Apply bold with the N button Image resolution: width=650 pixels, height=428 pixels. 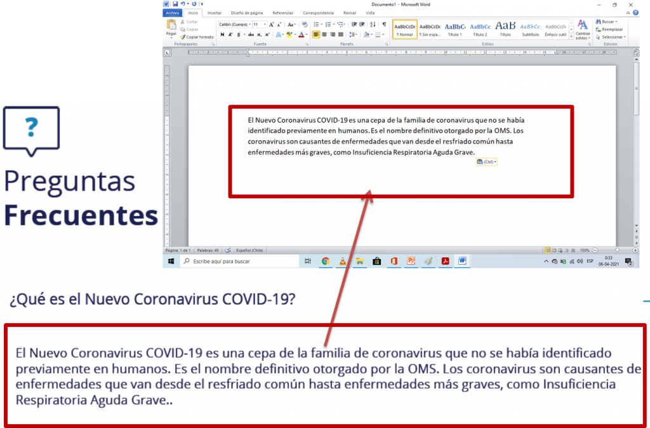(x=223, y=35)
